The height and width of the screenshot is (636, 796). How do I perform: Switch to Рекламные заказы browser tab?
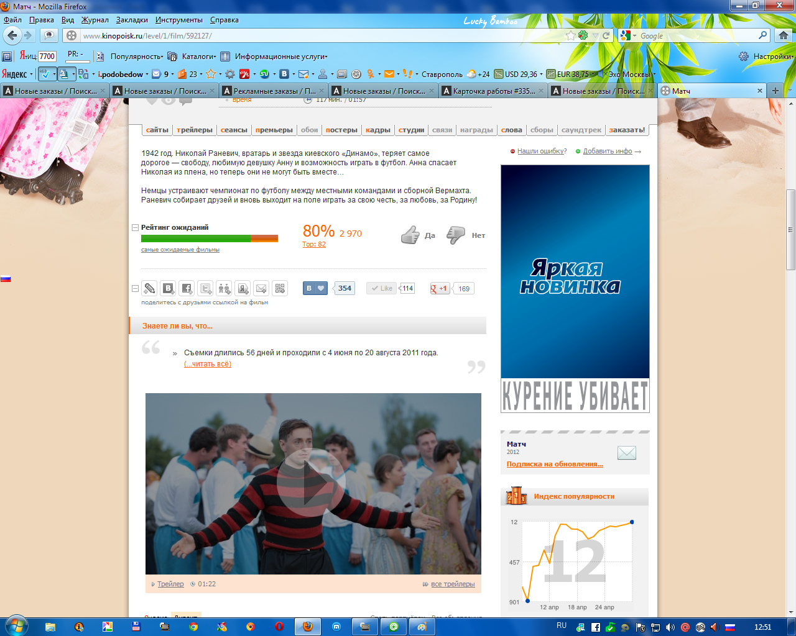pos(273,91)
